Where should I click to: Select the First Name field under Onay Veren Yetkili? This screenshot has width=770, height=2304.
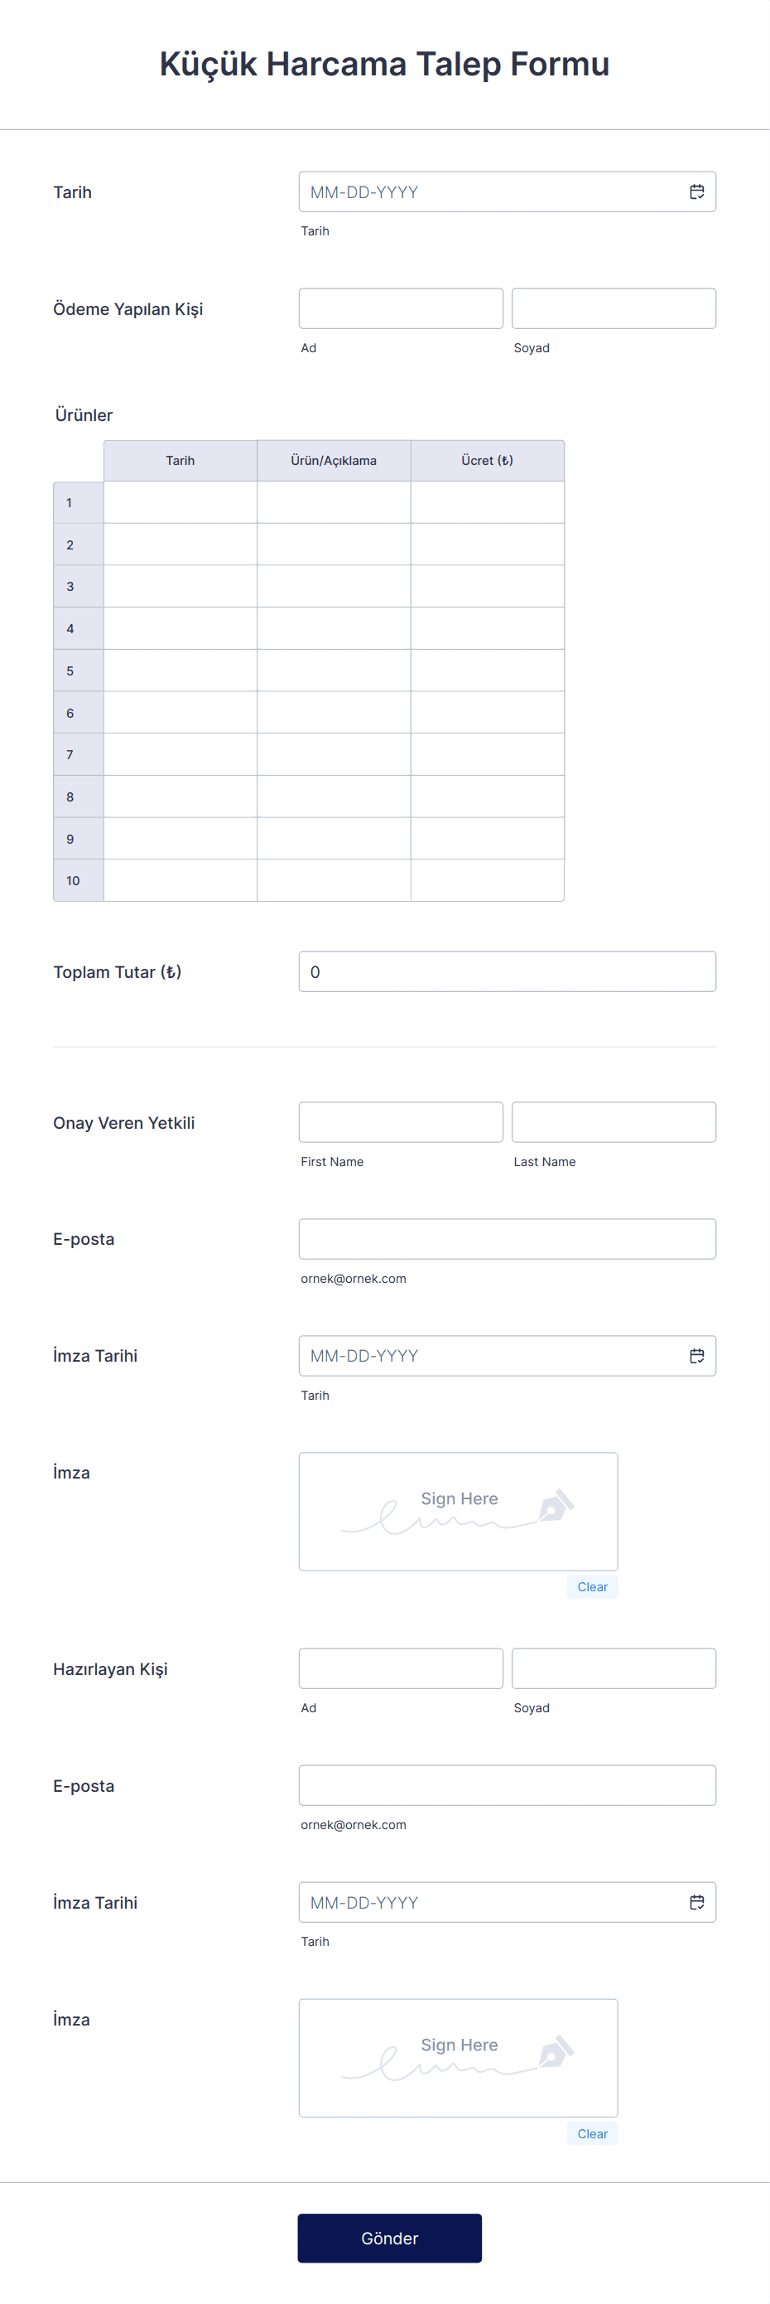(399, 1121)
